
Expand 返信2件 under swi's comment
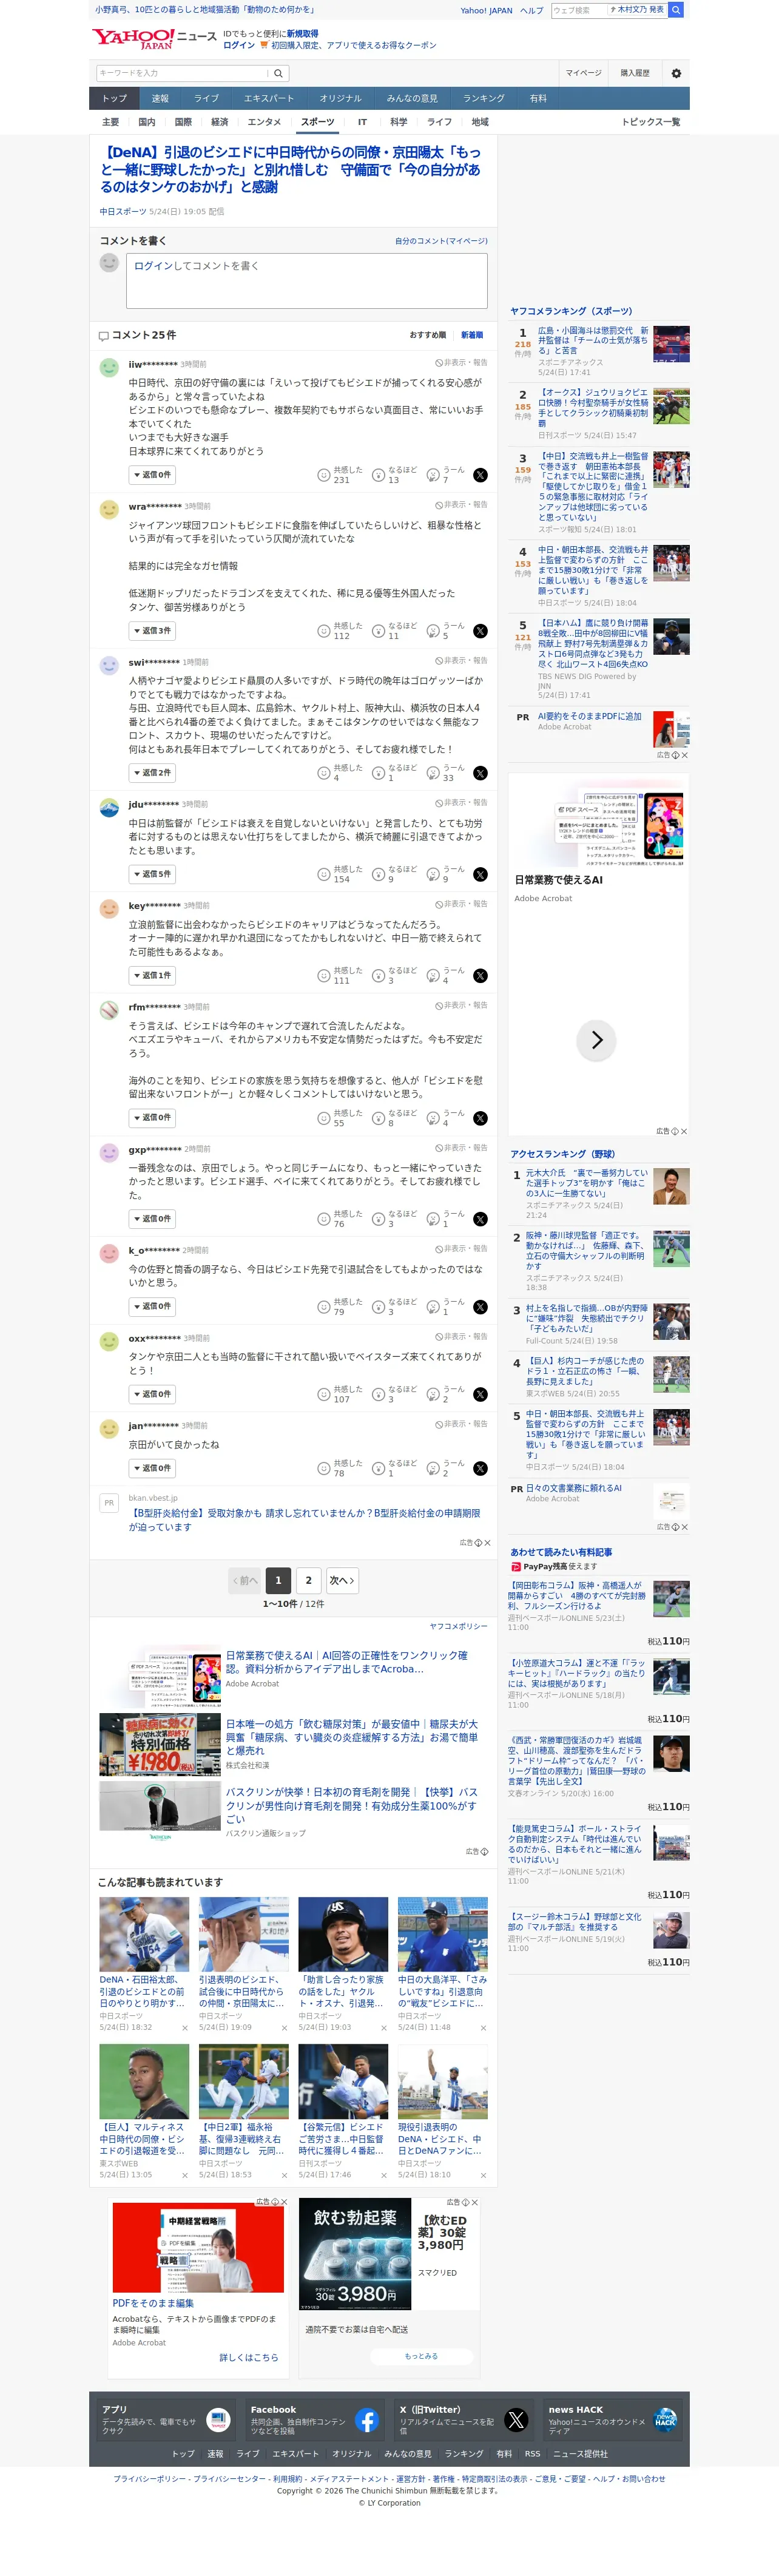(x=152, y=773)
